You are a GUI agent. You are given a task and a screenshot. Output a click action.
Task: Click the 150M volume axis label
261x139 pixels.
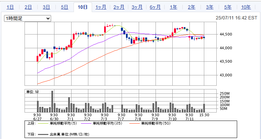coord(224,101)
